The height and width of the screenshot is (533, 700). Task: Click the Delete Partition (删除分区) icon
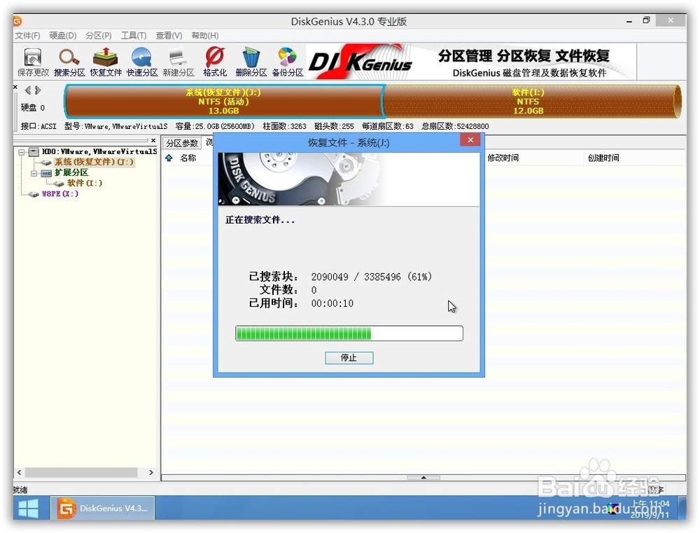(251, 62)
